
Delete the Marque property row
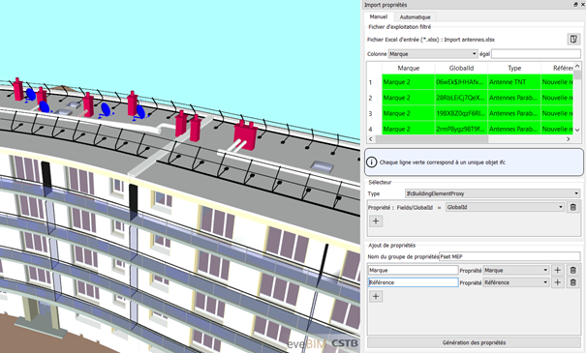pos(572,270)
